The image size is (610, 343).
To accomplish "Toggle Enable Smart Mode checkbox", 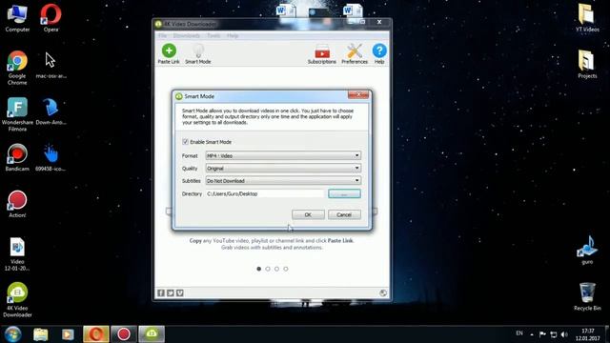I will pyautogui.click(x=185, y=142).
